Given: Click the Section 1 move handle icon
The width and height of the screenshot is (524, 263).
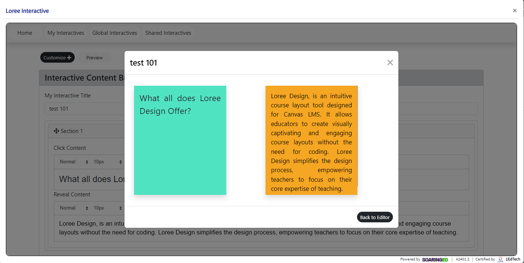Looking at the screenshot, I should coord(56,131).
